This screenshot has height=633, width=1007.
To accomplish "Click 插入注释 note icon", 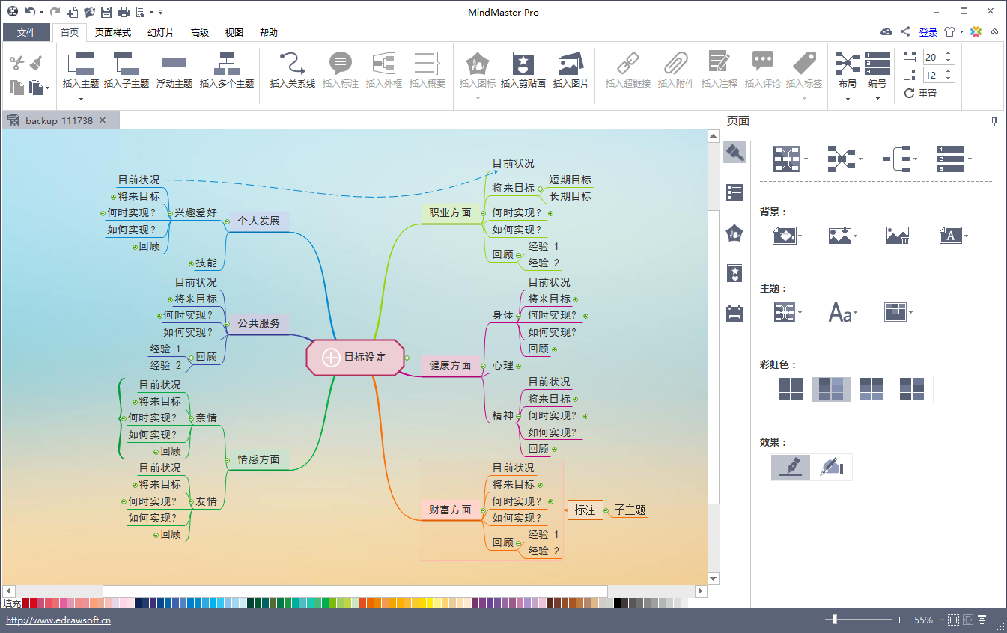I will tap(719, 63).
